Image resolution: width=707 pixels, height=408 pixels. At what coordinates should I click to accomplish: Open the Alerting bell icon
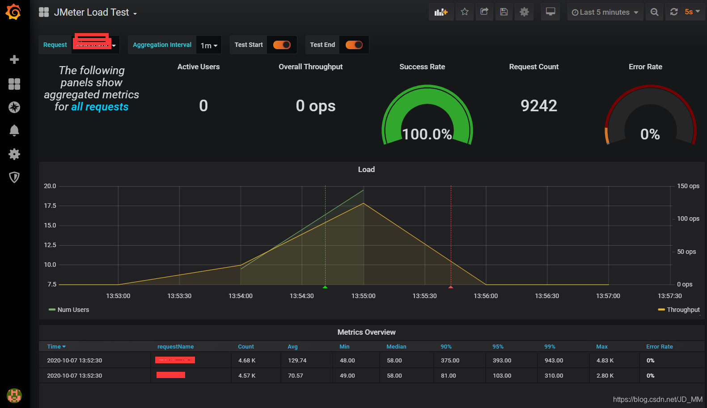coord(14,130)
